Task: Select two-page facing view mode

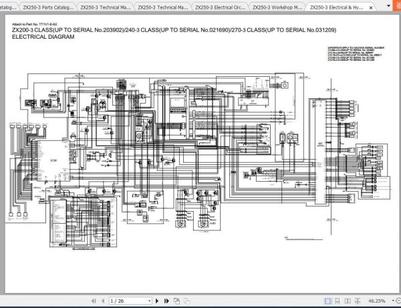Action: click(x=348, y=301)
